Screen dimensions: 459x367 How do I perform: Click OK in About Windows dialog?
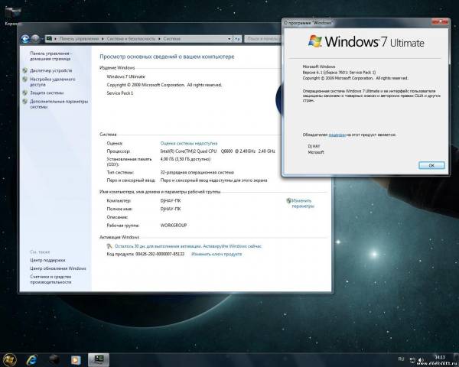point(431,165)
